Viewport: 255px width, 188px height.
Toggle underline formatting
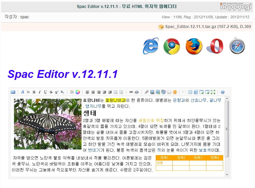click(x=45, y=92)
